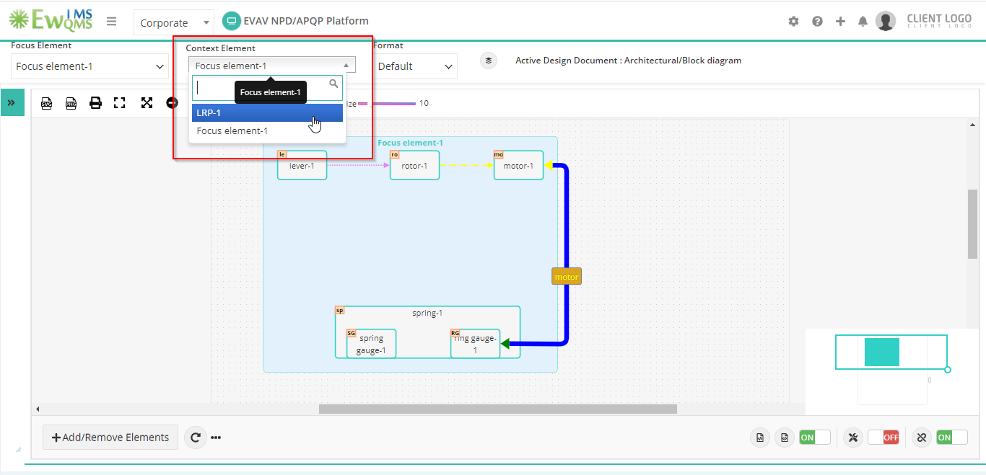Toggle the ON switch beside broken link icon

952,438
